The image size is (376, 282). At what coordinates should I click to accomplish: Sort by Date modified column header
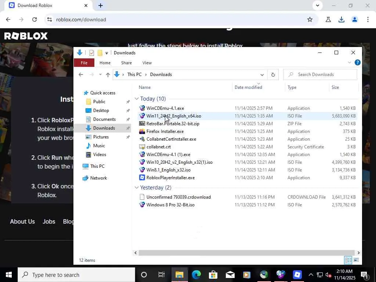248,87
